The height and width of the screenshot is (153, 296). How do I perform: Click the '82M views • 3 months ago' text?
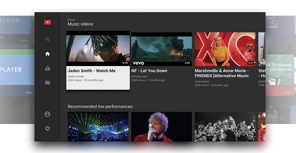(212, 85)
